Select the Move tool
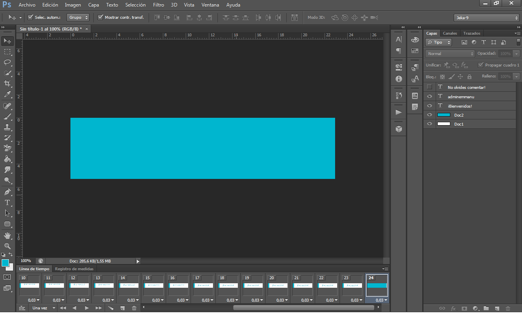The image size is (522, 313). click(7, 41)
